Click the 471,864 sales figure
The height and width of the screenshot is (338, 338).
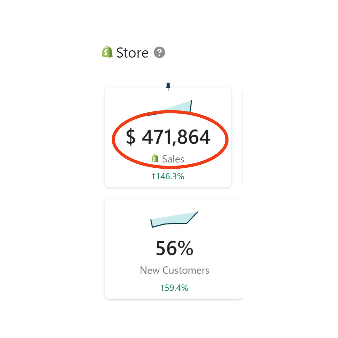coord(176,137)
